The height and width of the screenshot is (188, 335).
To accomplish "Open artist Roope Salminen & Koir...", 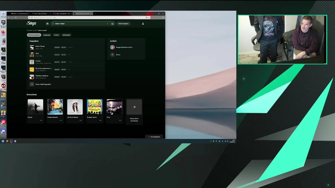I will [x=124, y=47].
